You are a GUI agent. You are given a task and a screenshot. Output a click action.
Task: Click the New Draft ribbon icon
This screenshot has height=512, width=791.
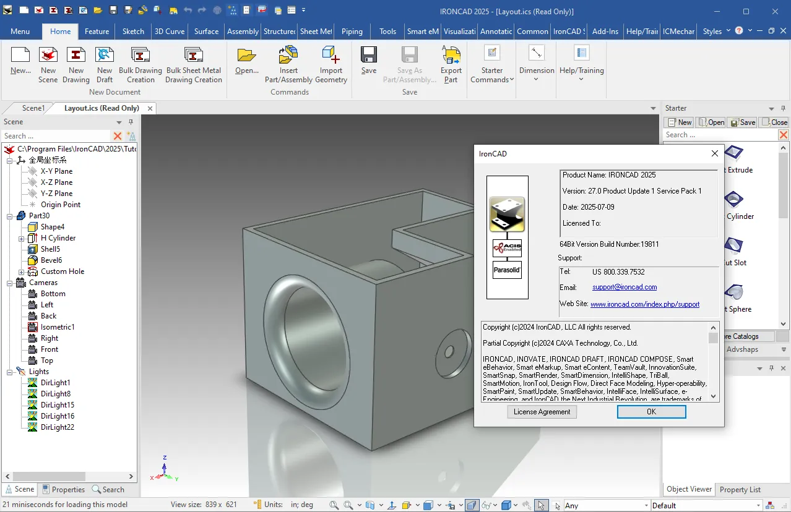coord(105,55)
